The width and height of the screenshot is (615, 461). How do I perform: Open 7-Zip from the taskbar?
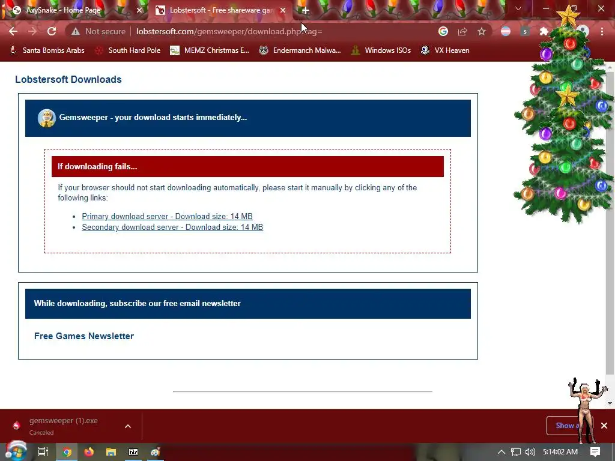133,452
